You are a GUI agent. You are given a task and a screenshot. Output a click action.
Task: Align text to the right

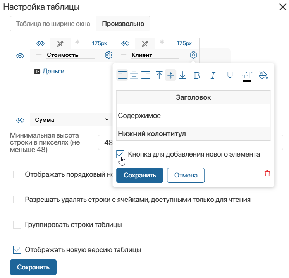146,75
